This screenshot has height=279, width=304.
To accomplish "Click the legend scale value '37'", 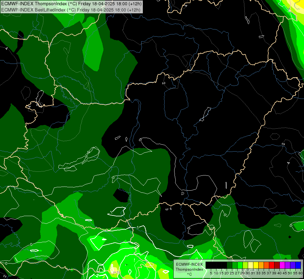I will click(269, 273).
